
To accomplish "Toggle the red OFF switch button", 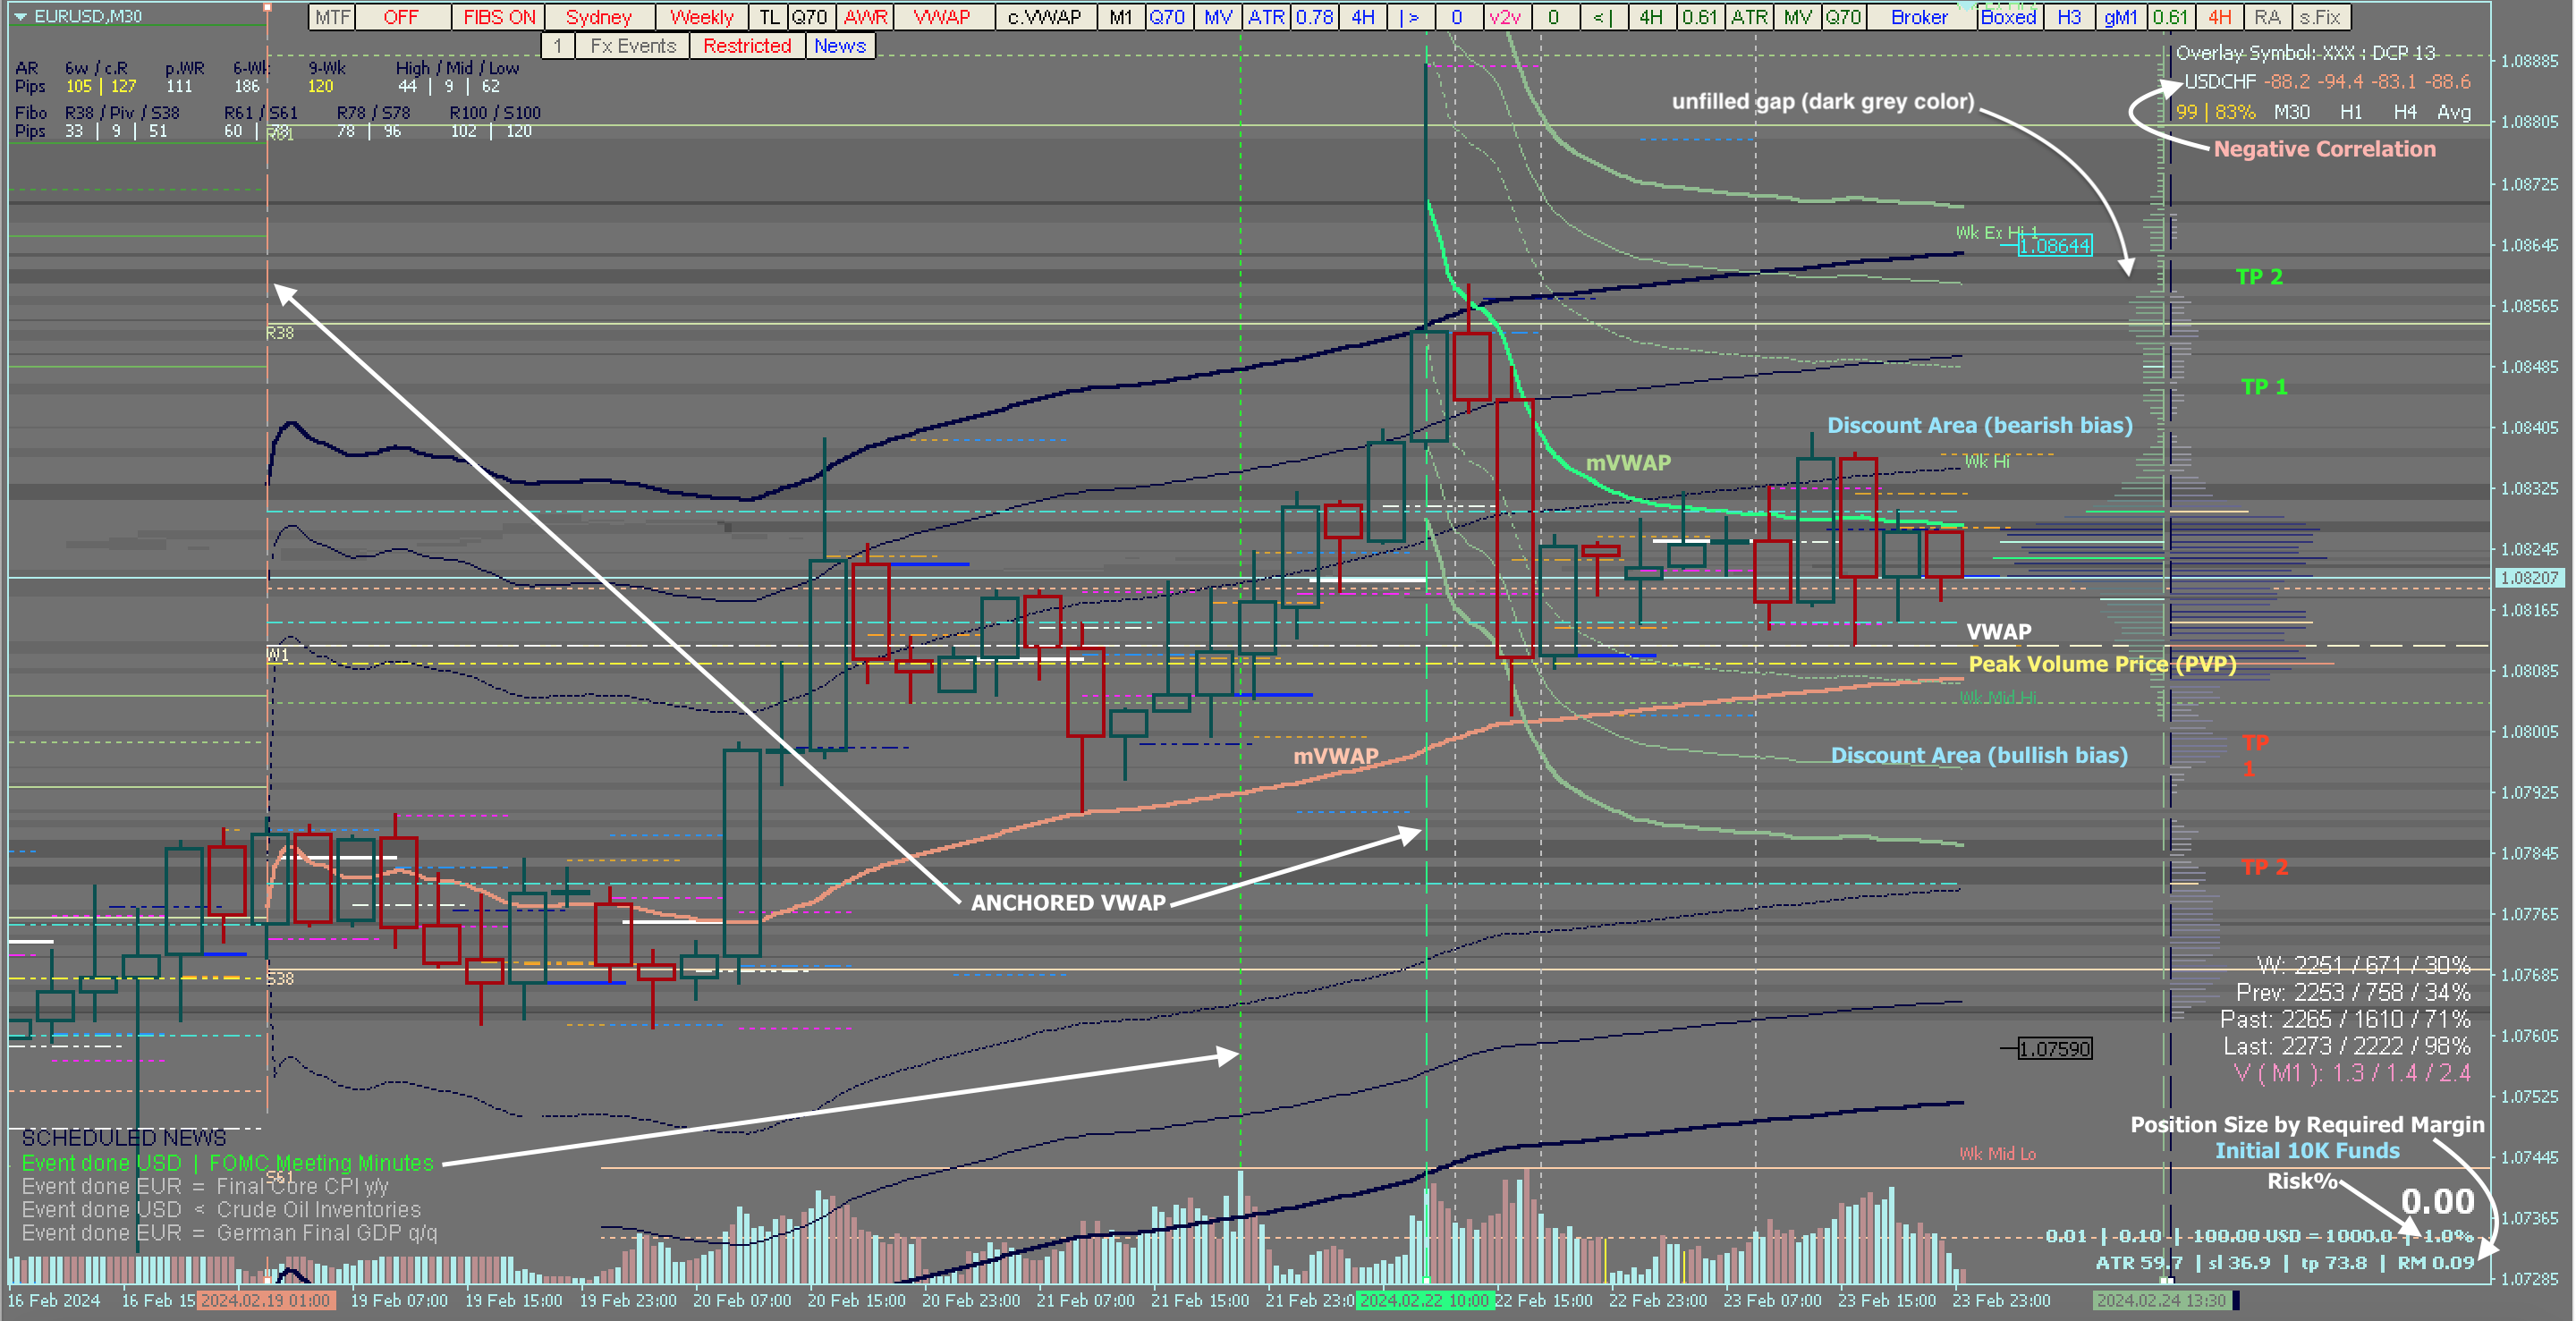I will click(x=401, y=17).
